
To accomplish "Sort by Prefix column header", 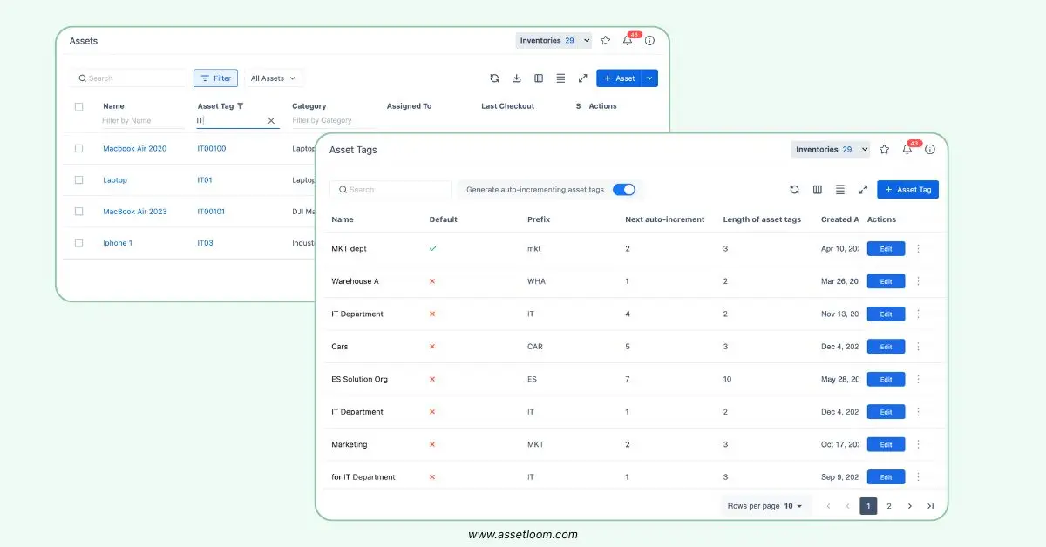I will coord(539,219).
